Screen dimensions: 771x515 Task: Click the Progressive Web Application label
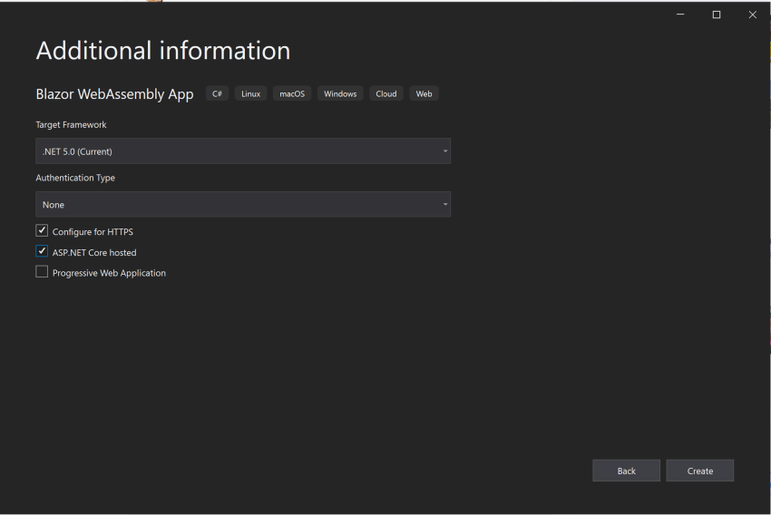109,273
